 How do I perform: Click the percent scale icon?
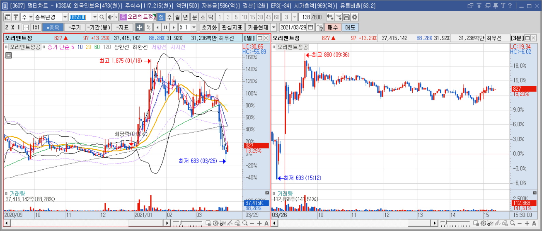tap(148, 27)
